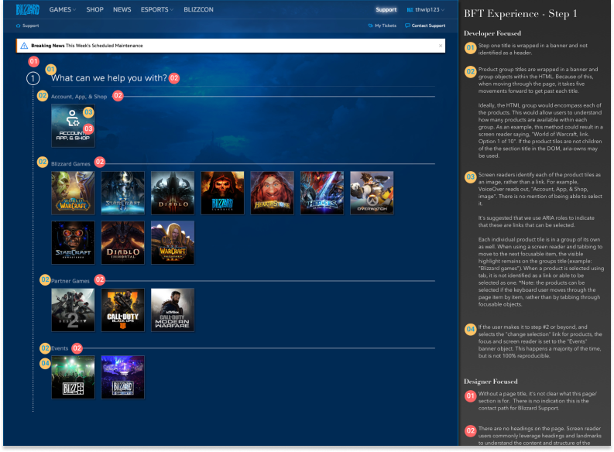Screen dimensions: 614x452
Task: Click the 'Blizzard Games' section title
Action: [x=70, y=164]
